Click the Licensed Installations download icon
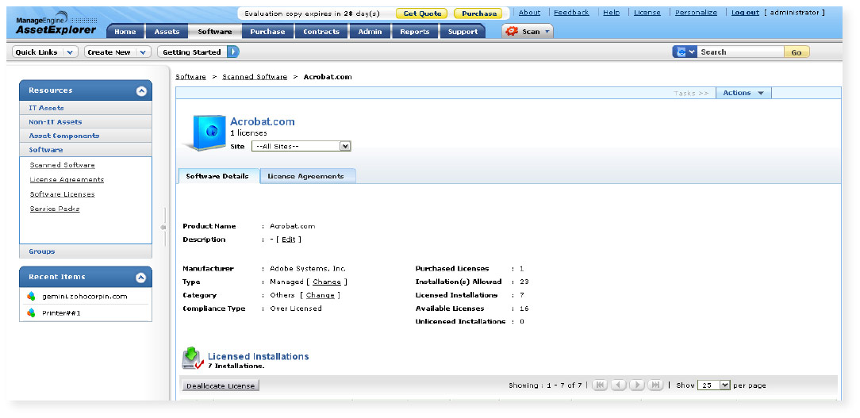The image size is (860, 418). click(193, 359)
